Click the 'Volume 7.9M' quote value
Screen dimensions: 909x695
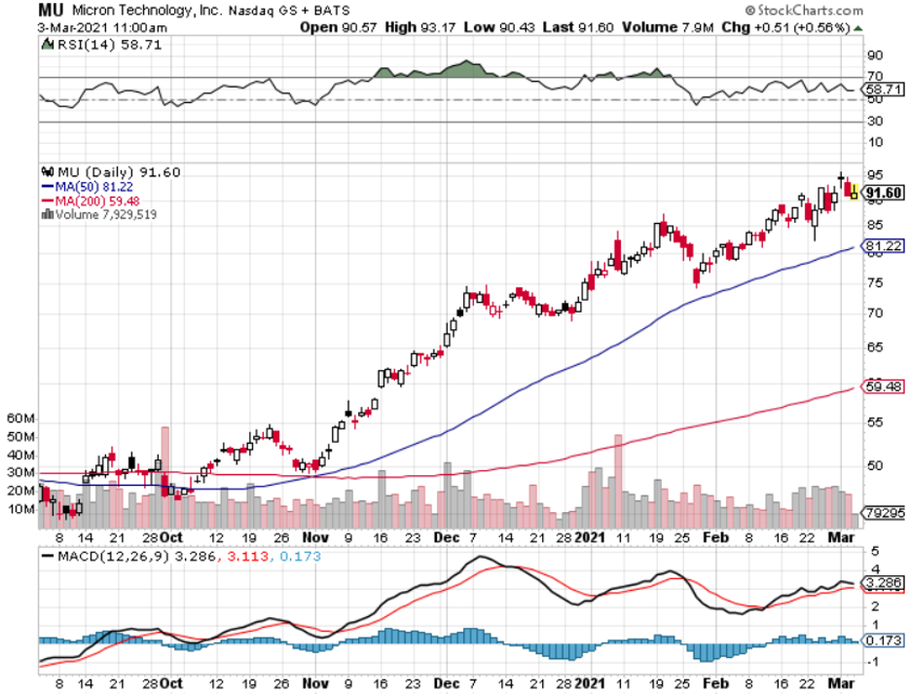click(x=668, y=27)
